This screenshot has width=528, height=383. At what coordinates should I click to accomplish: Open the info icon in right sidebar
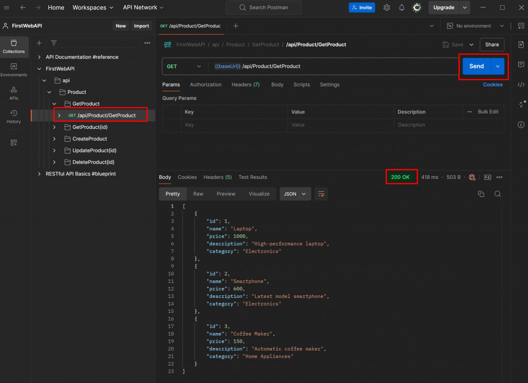tap(521, 125)
